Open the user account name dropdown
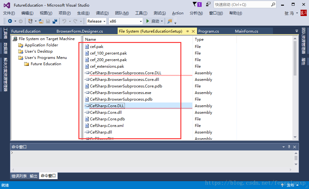Image resolution: width=309 pixels, height=189 pixels. 297,13
